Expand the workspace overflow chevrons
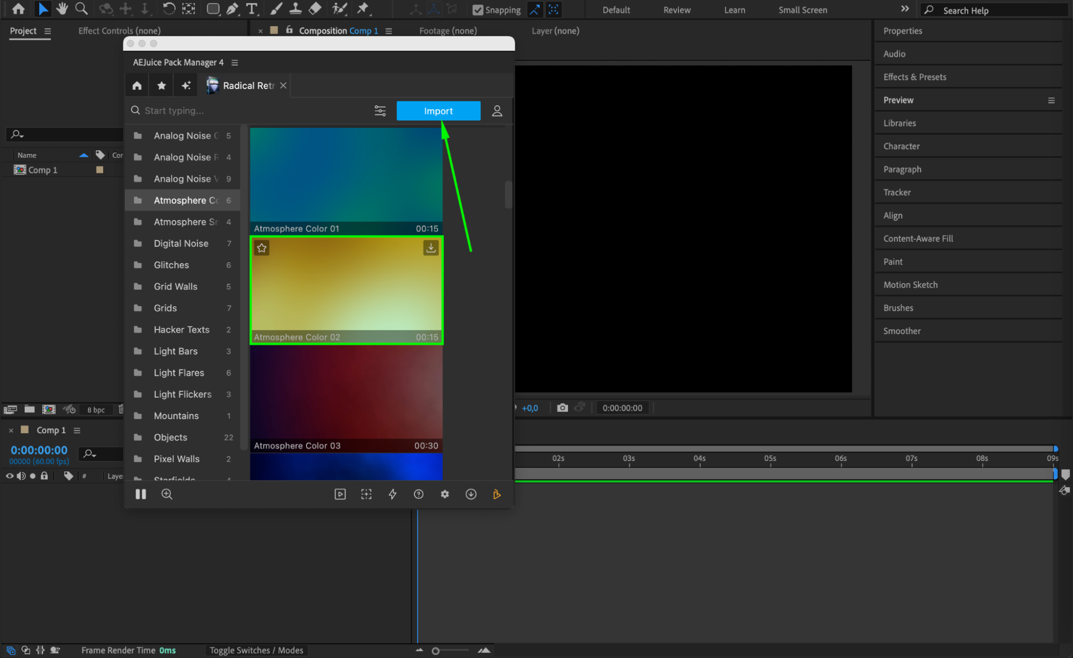Screen dimensions: 1073x658 [905, 9]
